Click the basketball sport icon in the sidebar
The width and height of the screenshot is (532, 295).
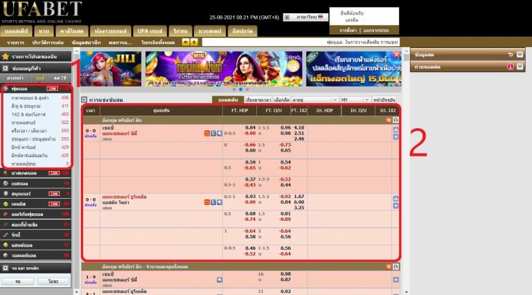click(6, 173)
